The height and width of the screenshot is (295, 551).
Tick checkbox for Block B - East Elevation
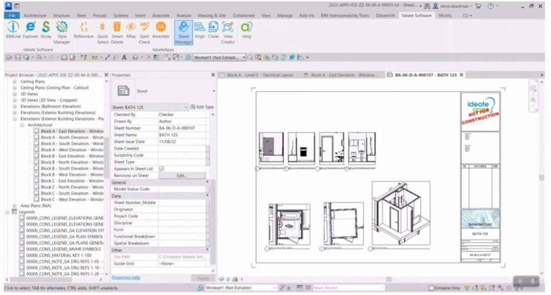(x=37, y=156)
